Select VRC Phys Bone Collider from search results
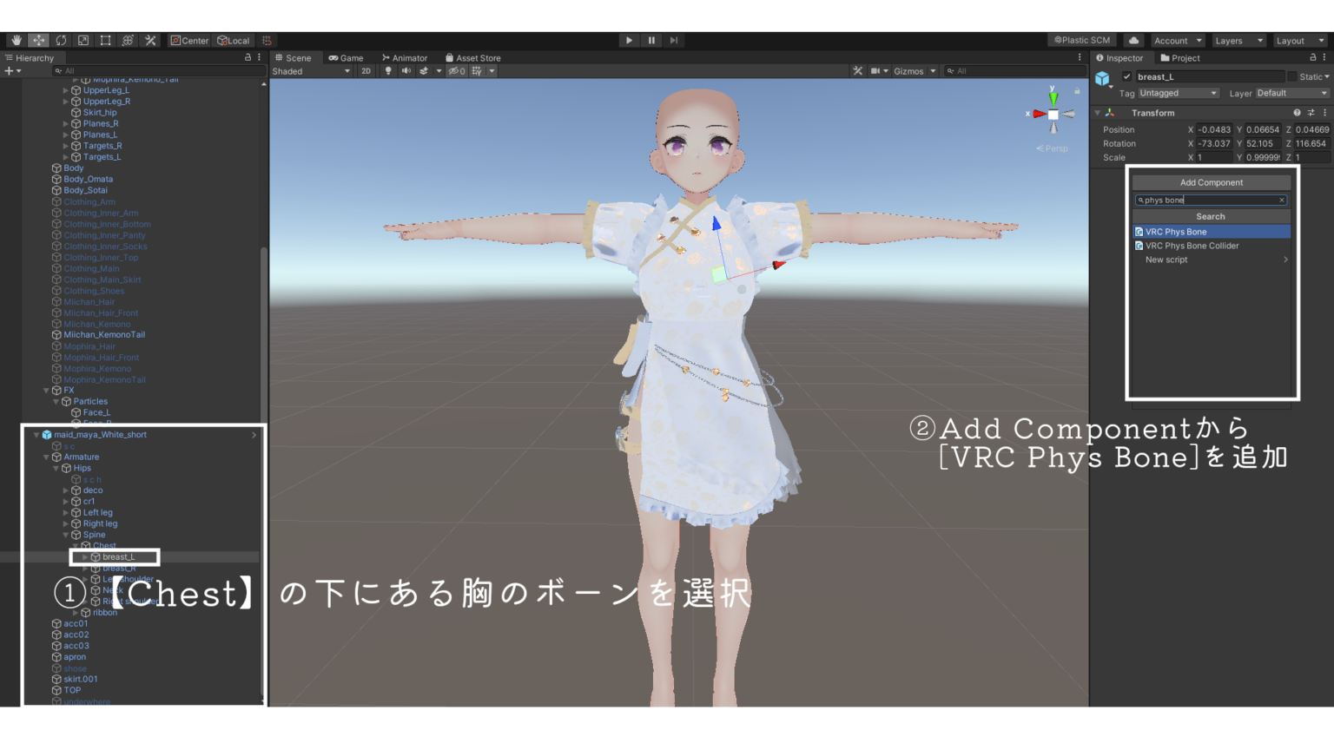Image resolution: width=1334 pixels, height=750 pixels. 1193,246
